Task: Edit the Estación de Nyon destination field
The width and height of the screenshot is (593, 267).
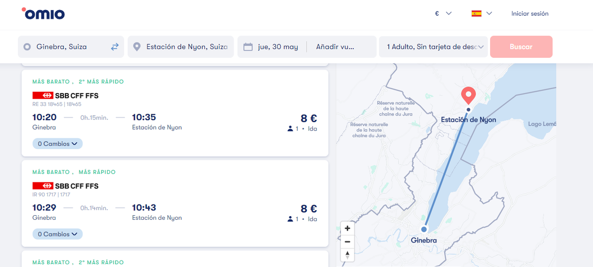Action: click(181, 47)
